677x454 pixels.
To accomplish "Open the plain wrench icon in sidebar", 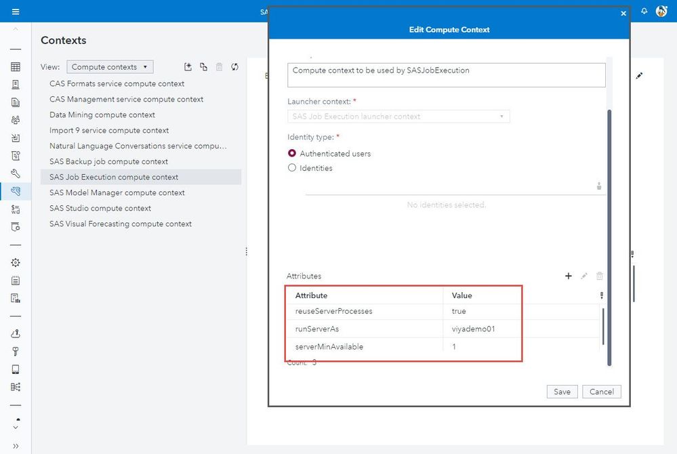I will click(x=16, y=173).
